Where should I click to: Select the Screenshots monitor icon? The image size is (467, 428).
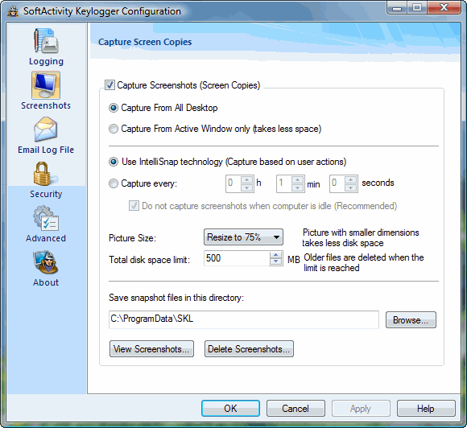[x=46, y=85]
